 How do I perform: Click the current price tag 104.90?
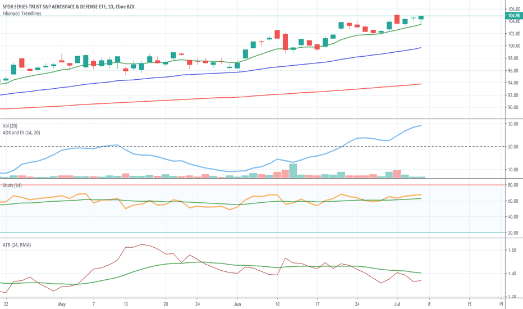(x=514, y=16)
